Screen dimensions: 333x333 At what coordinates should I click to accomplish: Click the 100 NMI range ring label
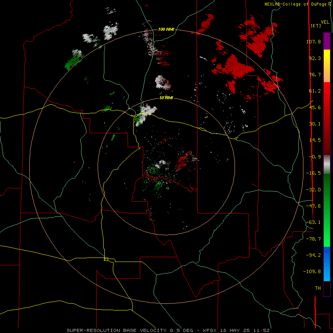(166, 29)
